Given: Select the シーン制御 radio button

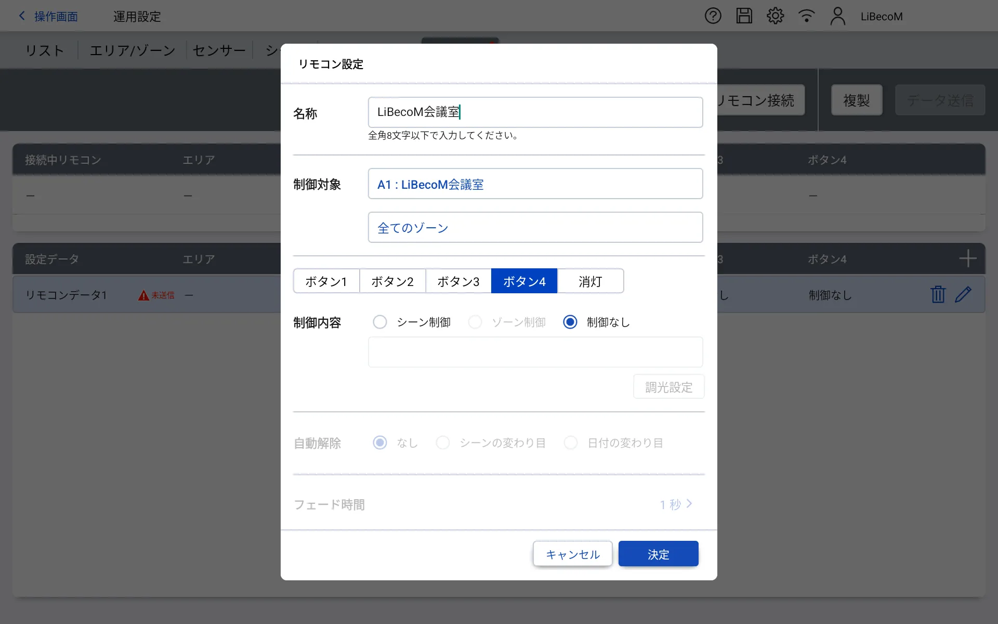Looking at the screenshot, I should (380, 322).
